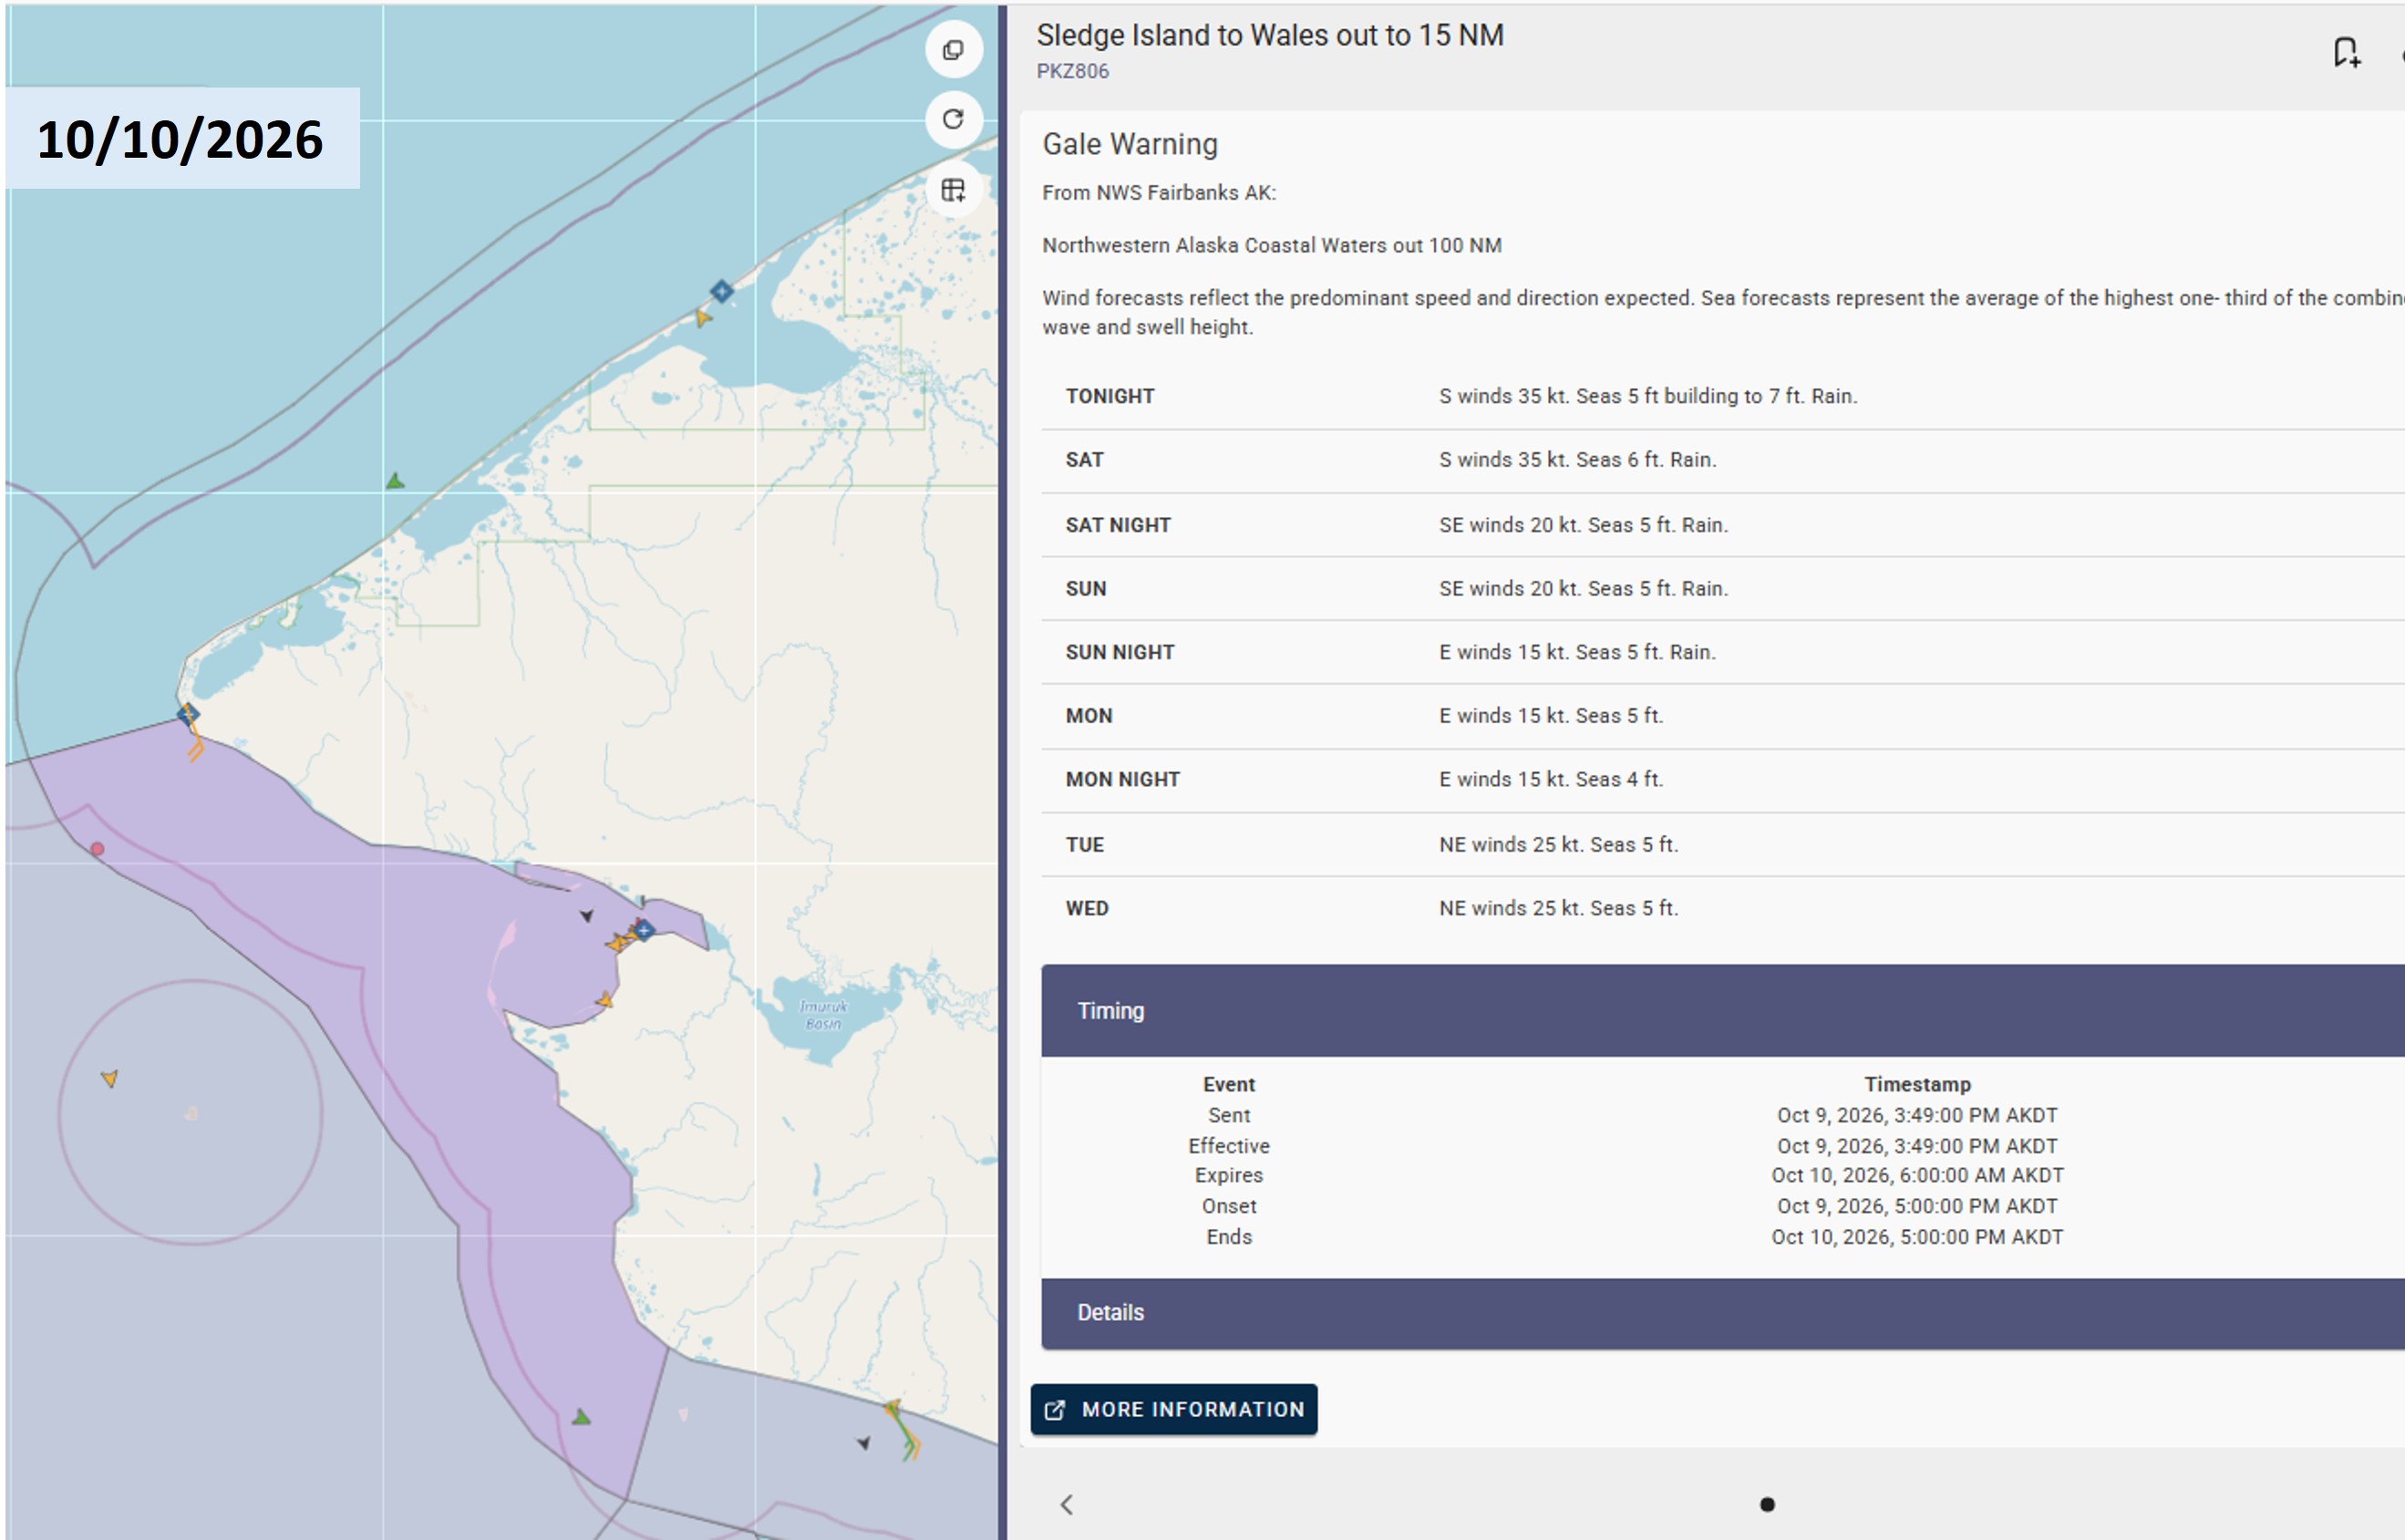
Task: Expand the Details section header
Action: click(x=1722, y=1313)
